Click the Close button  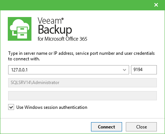[x=141, y=127]
